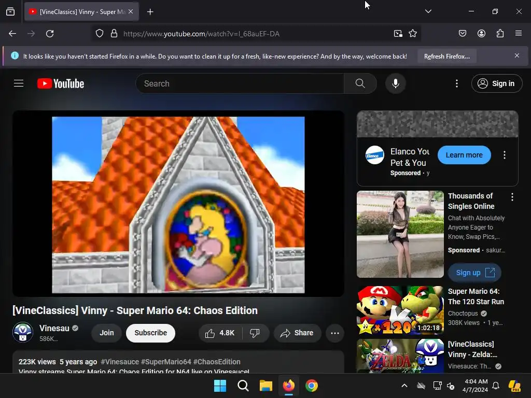Click the magnifier search submit button
The width and height of the screenshot is (531, 398).
tap(360, 83)
